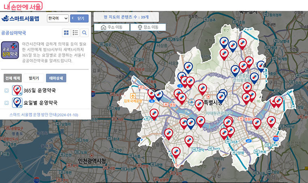
Task: Click the 공공심야약국 theme thumbnail icon
Action: [10, 50]
